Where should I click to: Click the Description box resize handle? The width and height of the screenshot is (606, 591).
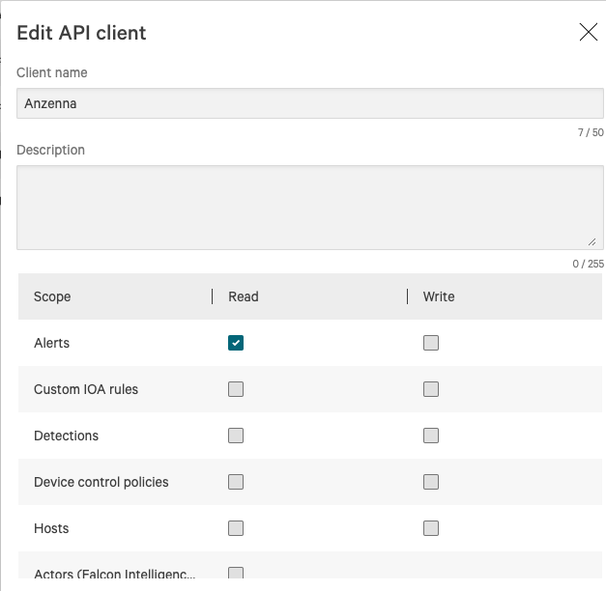(592, 241)
